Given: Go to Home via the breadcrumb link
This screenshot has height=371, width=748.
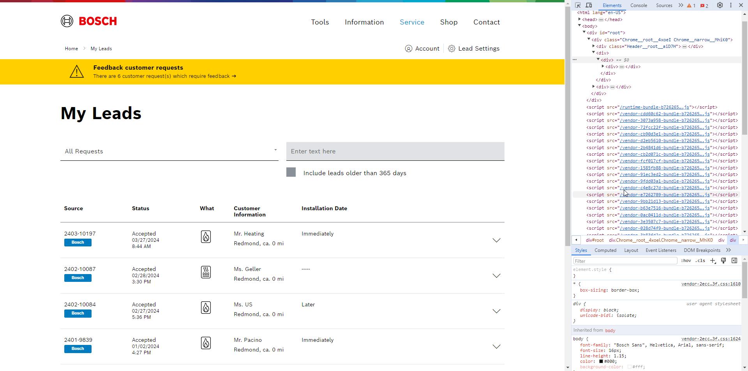Looking at the screenshot, I should point(71,49).
